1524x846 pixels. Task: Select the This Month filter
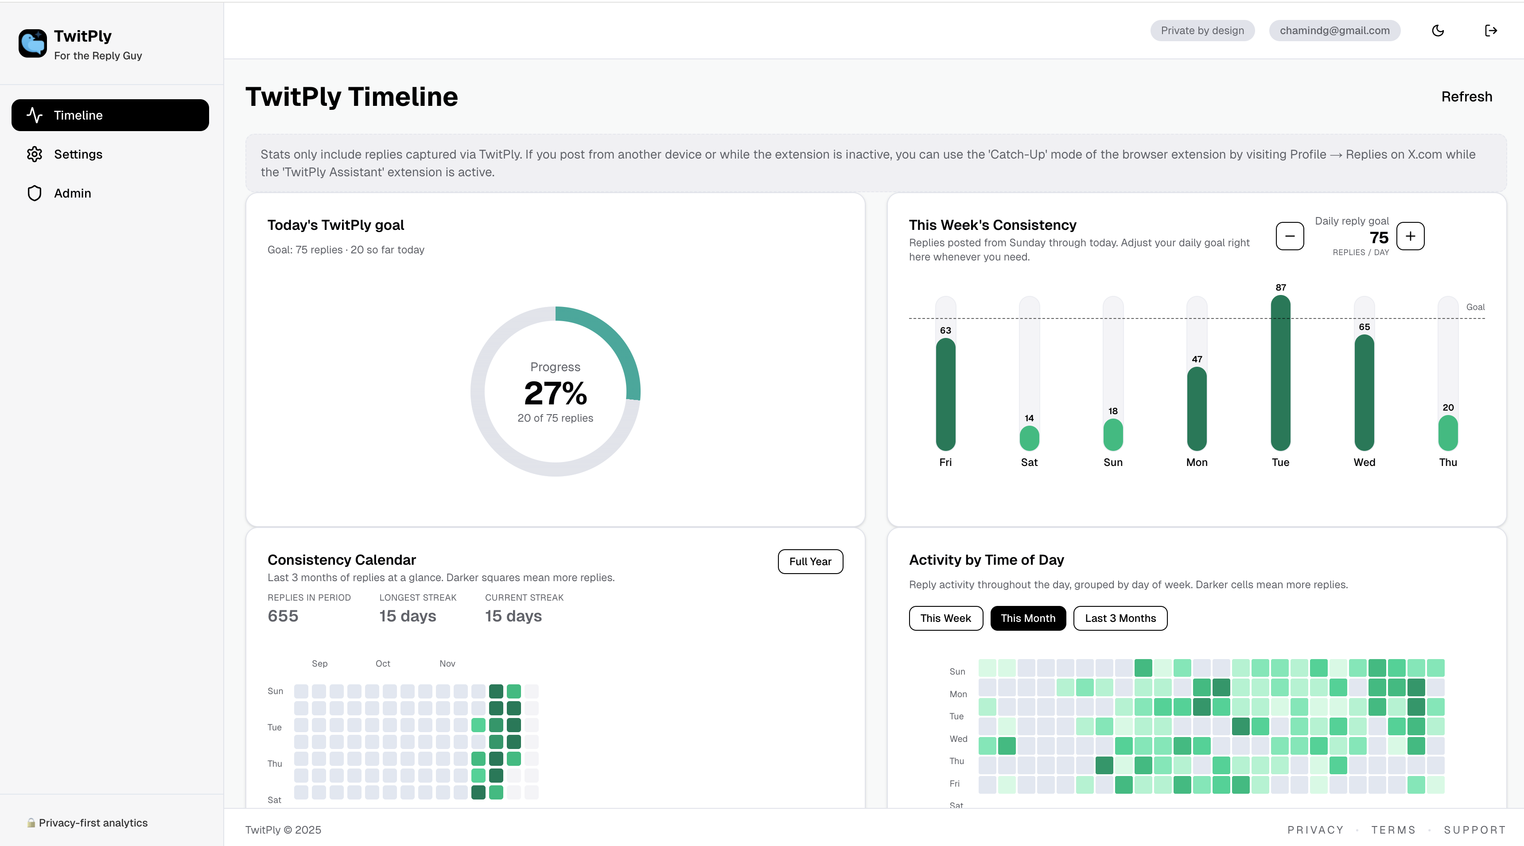pos(1028,618)
